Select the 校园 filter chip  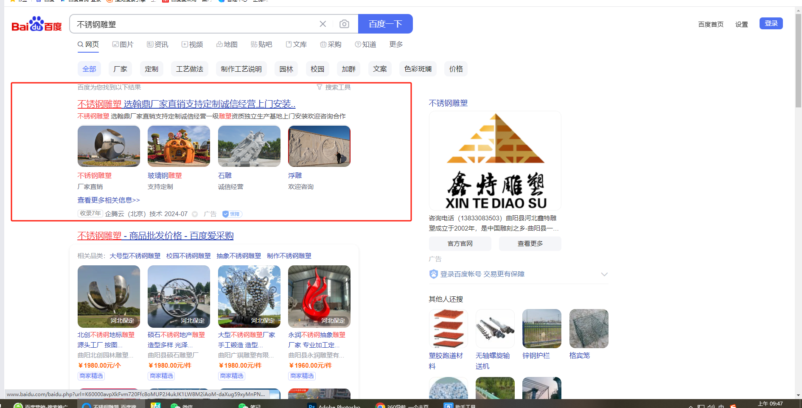point(317,69)
